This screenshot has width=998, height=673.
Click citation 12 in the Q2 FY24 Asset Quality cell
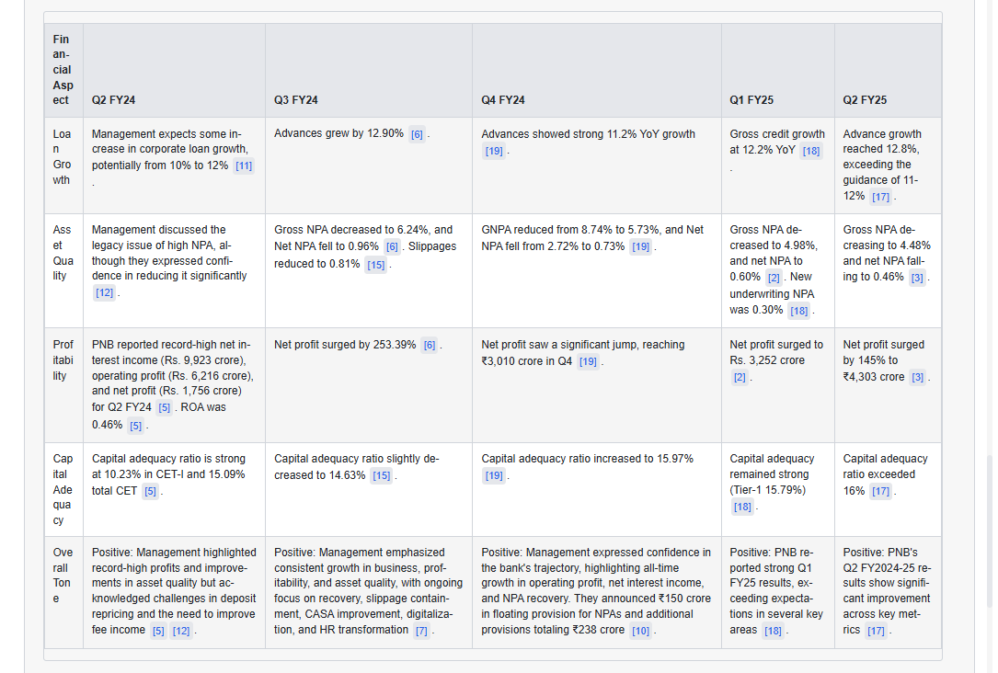coord(104,292)
